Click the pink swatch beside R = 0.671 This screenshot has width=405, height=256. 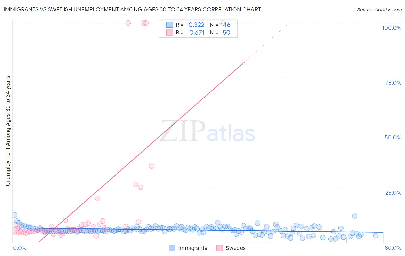point(170,32)
